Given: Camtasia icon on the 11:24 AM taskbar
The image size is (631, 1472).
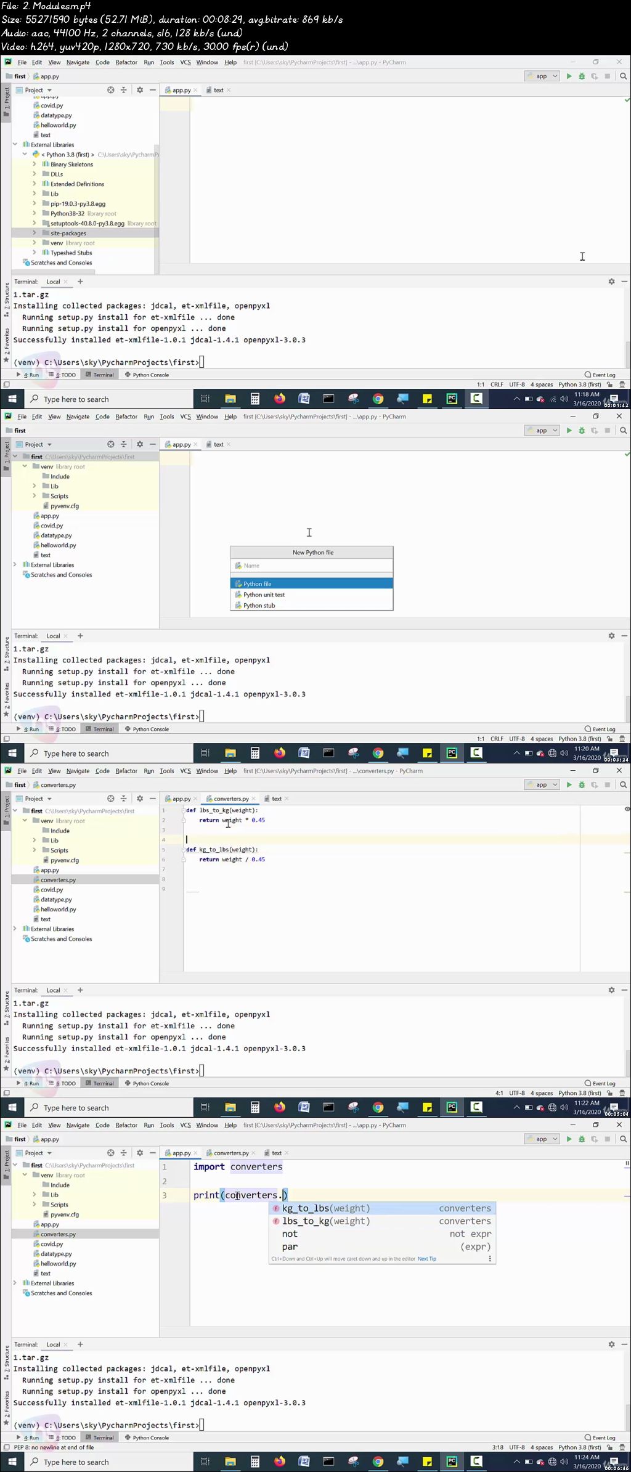Looking at the screenshot, I should pyautogui.click(x=476, y=1462).
